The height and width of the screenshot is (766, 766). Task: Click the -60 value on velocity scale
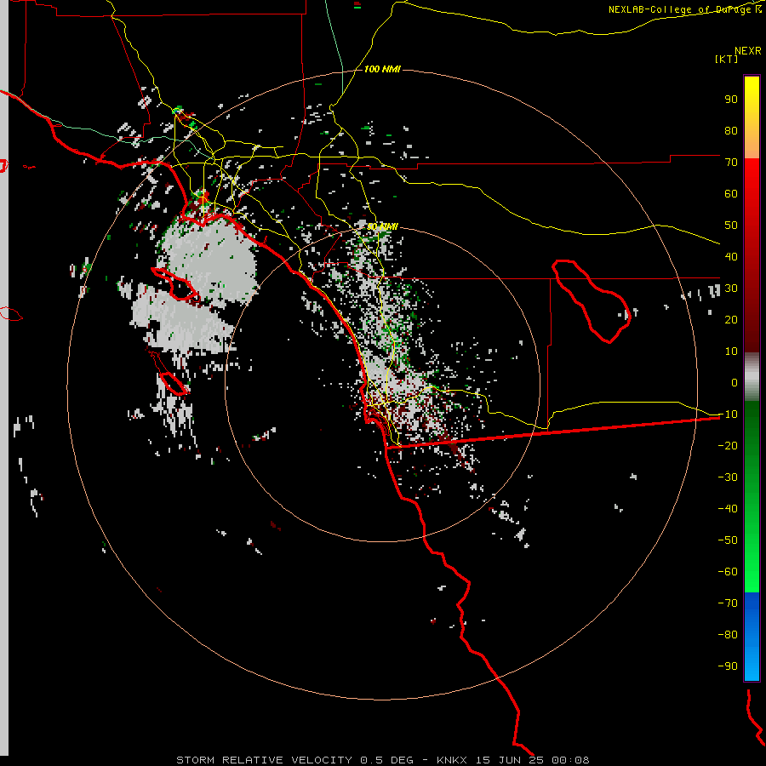728,572
